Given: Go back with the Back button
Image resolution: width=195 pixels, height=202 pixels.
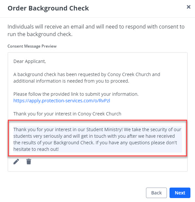Looking at the screenshot, I should tap(156, 193).
